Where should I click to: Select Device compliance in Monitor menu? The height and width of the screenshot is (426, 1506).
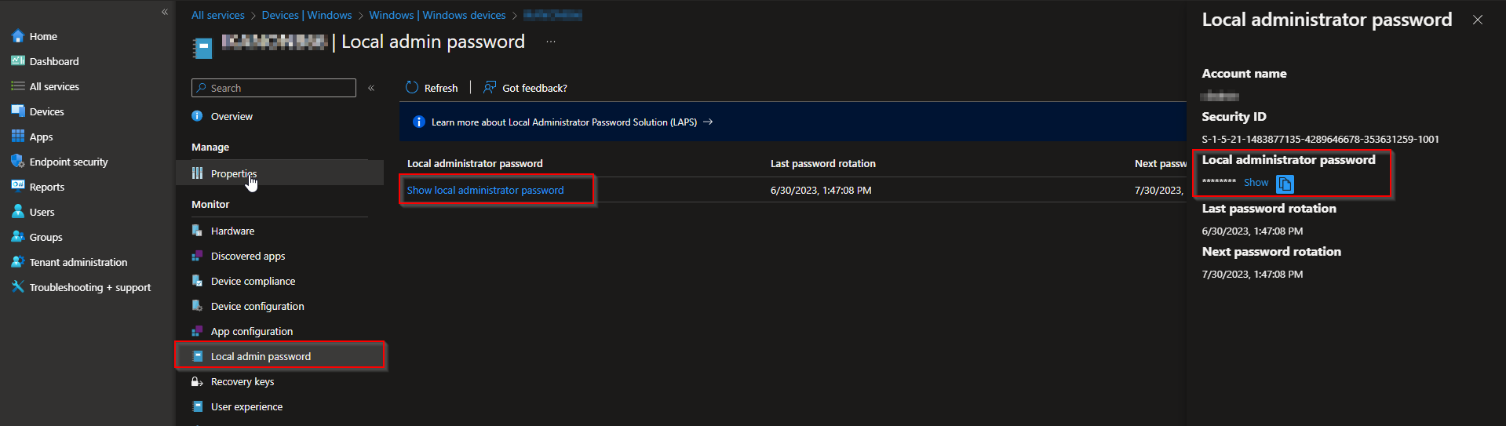(253, 281)
